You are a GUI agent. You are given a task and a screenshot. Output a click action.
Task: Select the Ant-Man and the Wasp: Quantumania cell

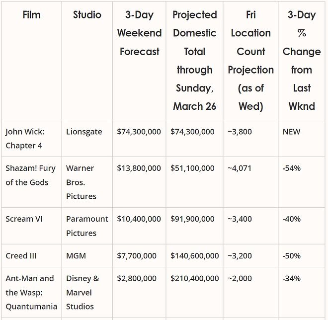(x=31, y=293)
